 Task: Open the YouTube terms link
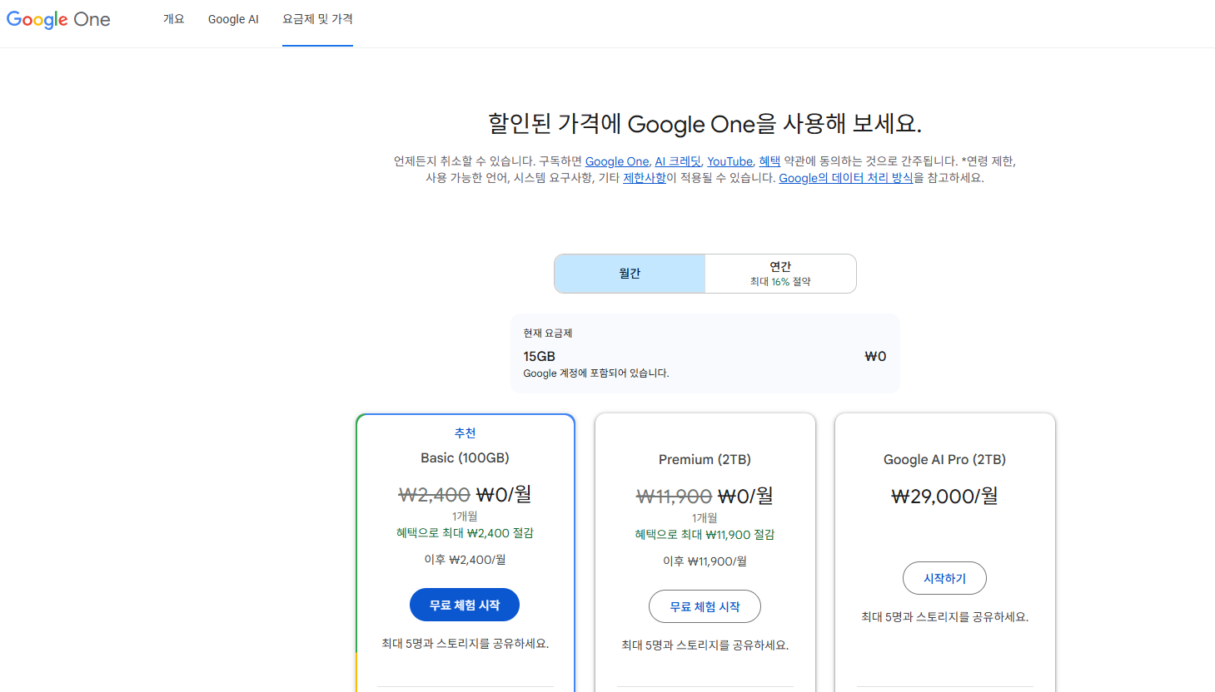pos(730,161)
